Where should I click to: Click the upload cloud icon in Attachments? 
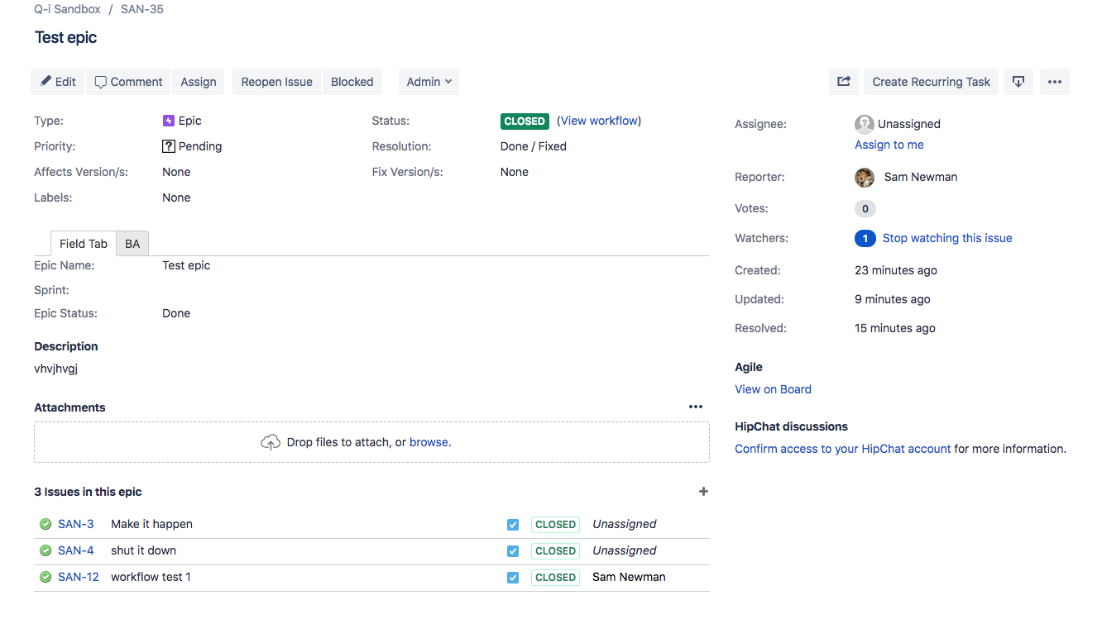pyautogui.click(x=271, y=442)
